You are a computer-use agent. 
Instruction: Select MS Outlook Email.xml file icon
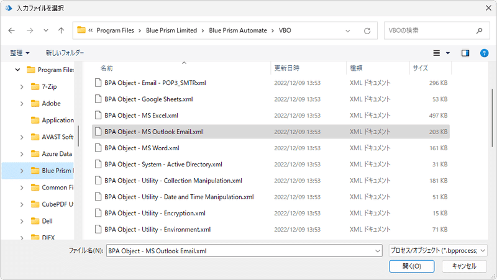[x=98, y=132]
